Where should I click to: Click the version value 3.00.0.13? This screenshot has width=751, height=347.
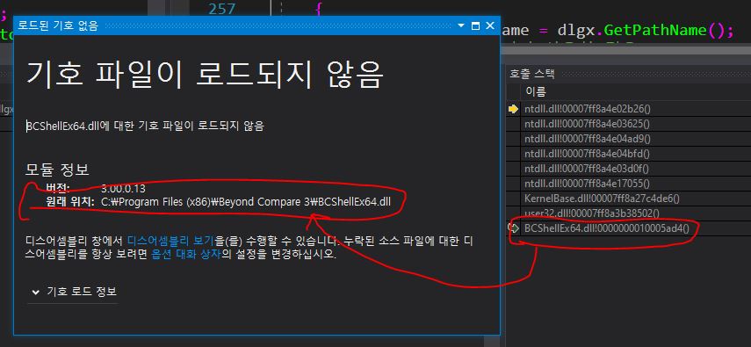tap(123, 188)
